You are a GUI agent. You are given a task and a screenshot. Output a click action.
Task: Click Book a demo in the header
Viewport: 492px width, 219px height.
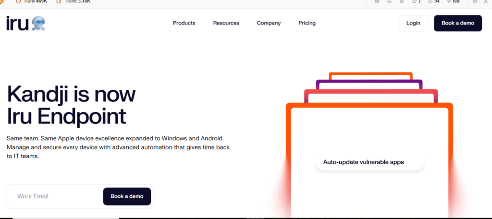tap(458, 23)
